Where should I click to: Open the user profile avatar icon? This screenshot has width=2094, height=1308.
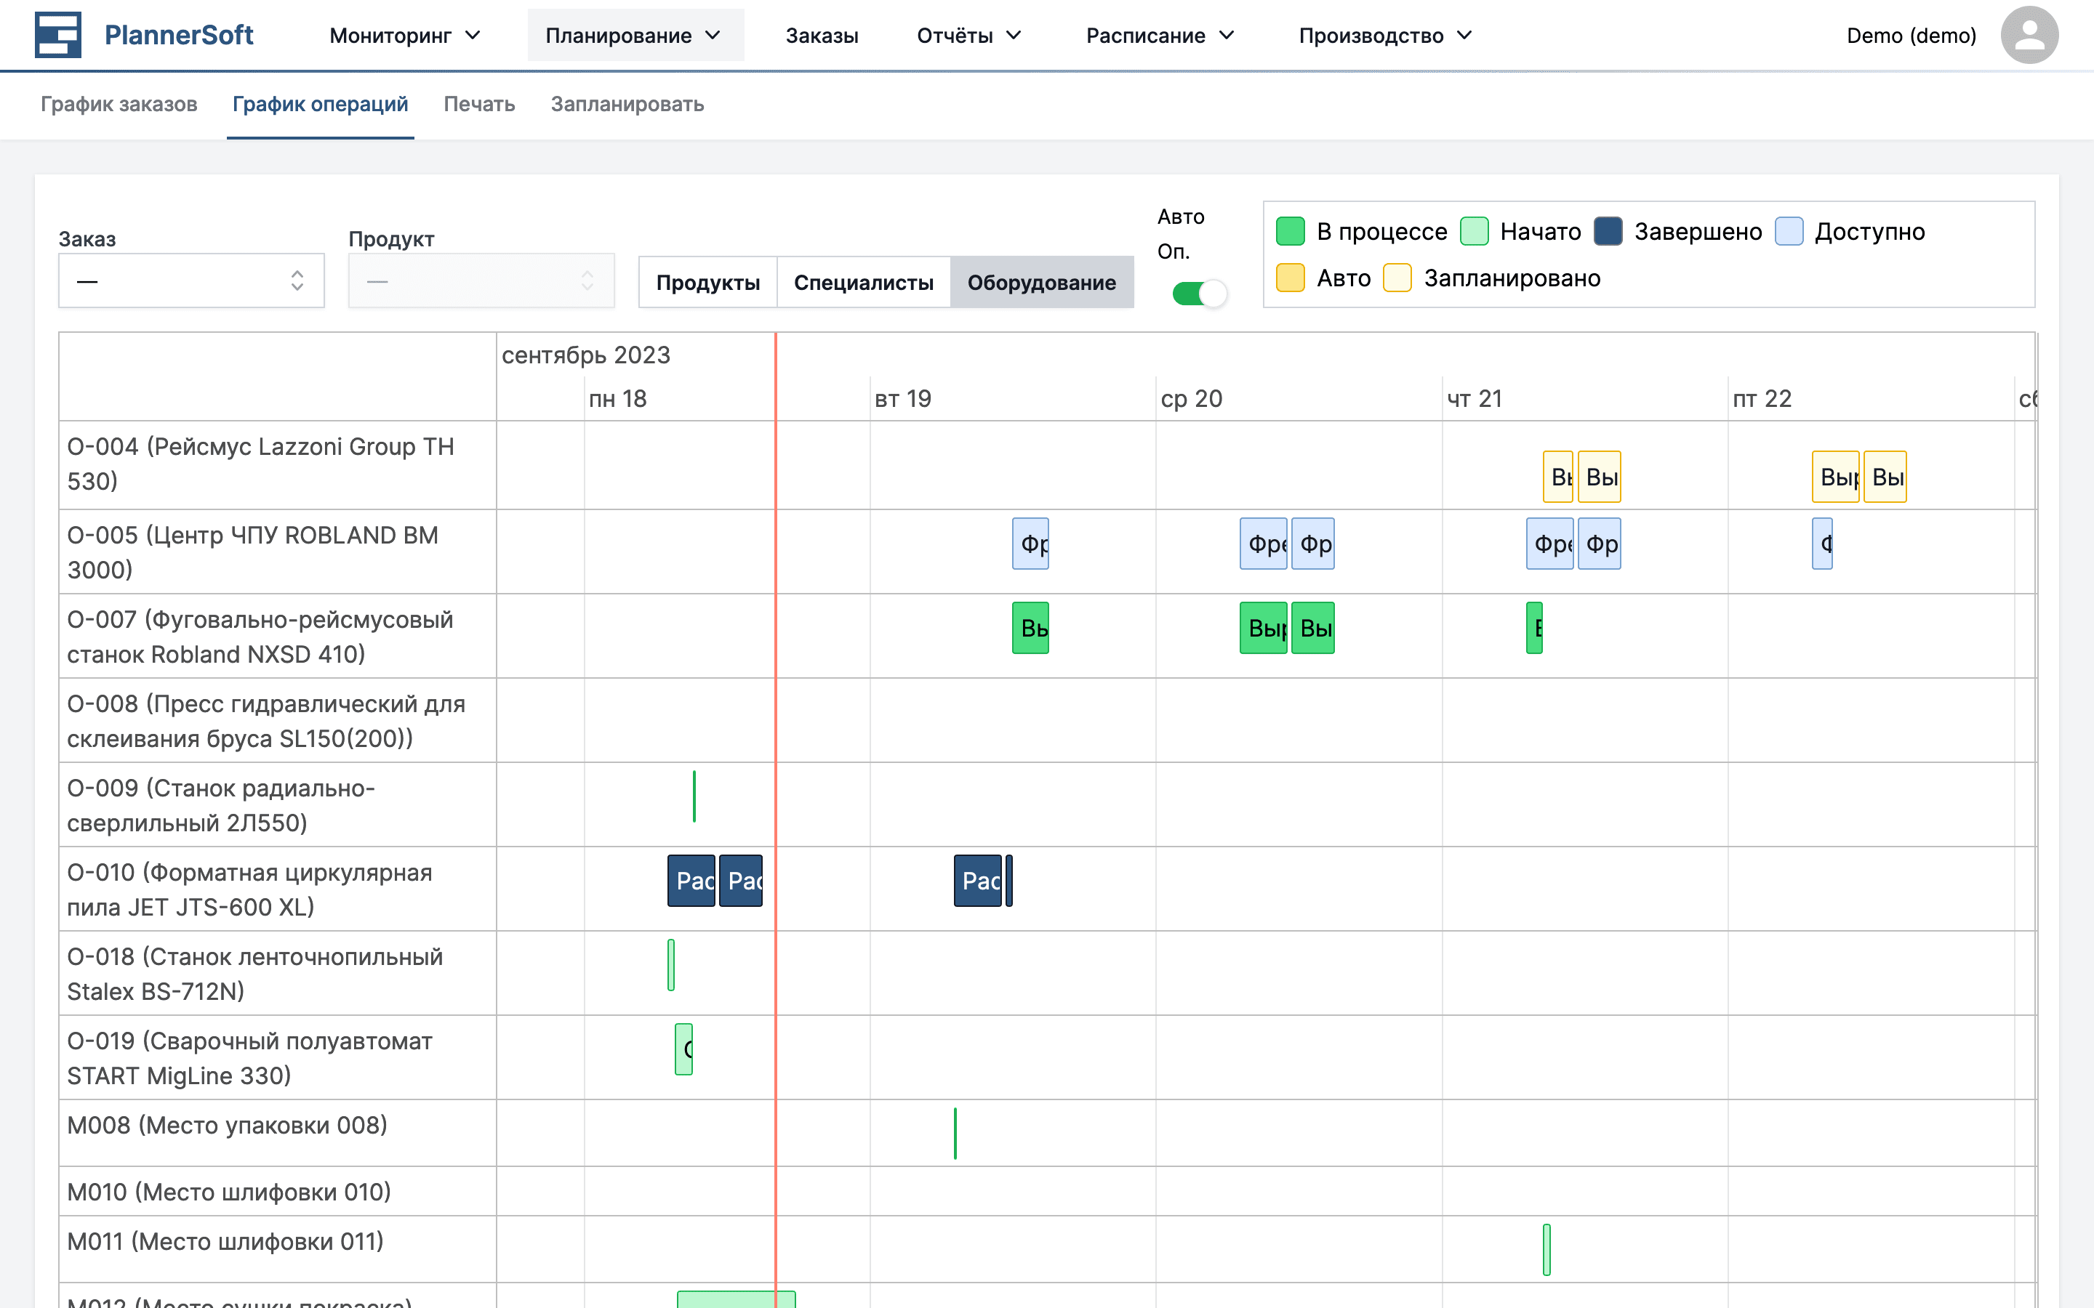click(x=2030, y=35)
